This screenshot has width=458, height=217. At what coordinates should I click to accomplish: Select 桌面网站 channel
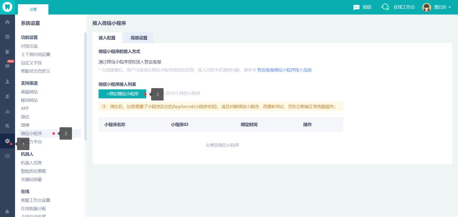(x=29, y=92)
